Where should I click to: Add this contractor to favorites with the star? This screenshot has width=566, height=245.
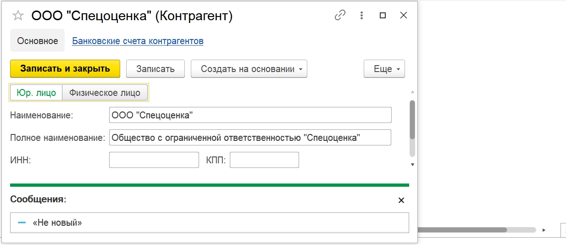coord(18,16)
